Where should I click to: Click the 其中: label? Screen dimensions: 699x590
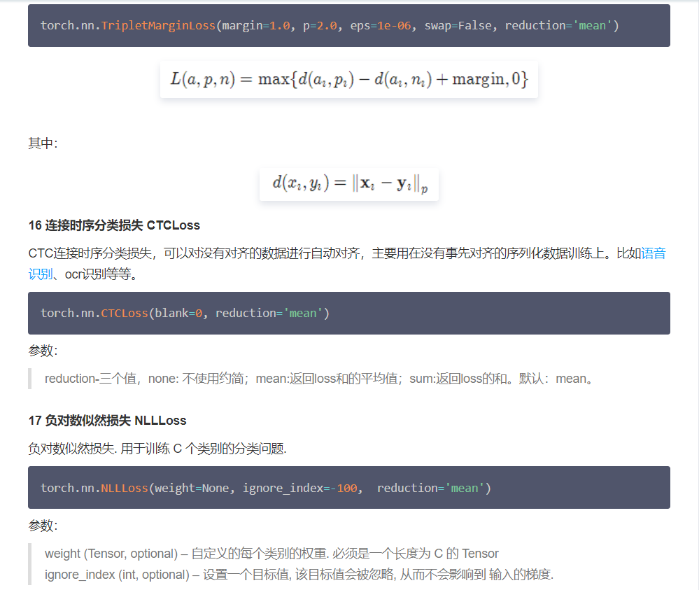click(x=43, y=143)
